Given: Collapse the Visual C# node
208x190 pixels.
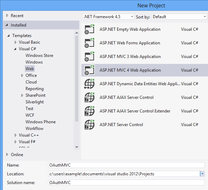Looking at the screenshot, I should click(x=15, y=49).
